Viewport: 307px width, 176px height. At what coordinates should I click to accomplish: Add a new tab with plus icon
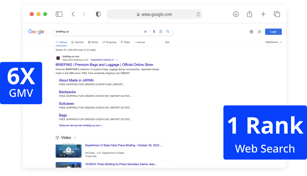[x=263, y=14]
